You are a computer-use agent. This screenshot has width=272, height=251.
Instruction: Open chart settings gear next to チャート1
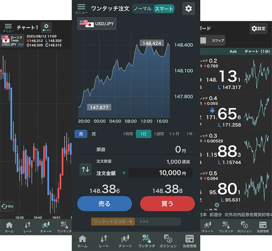tap(47, 27)
